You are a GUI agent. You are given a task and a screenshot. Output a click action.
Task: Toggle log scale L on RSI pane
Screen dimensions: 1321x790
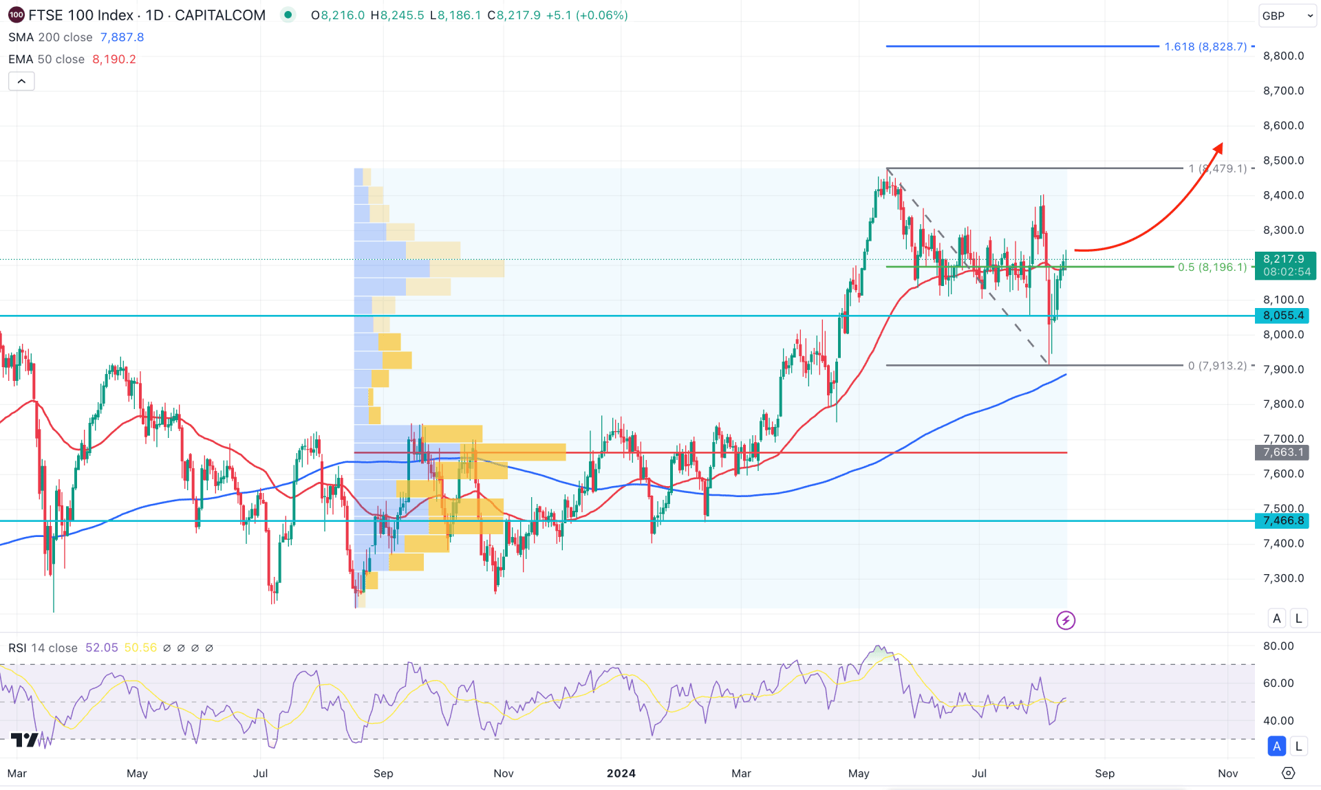pos(1298,746)
